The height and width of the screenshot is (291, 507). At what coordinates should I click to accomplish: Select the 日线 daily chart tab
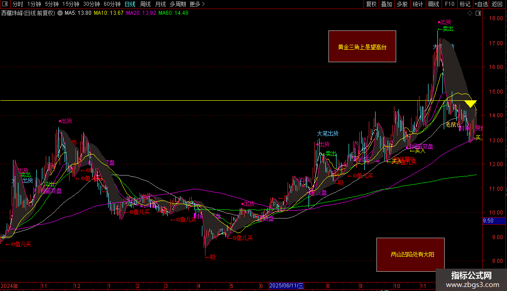coord(130,4)
